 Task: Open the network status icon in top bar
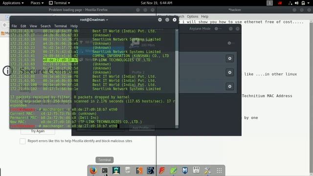[x=290, y=3]
